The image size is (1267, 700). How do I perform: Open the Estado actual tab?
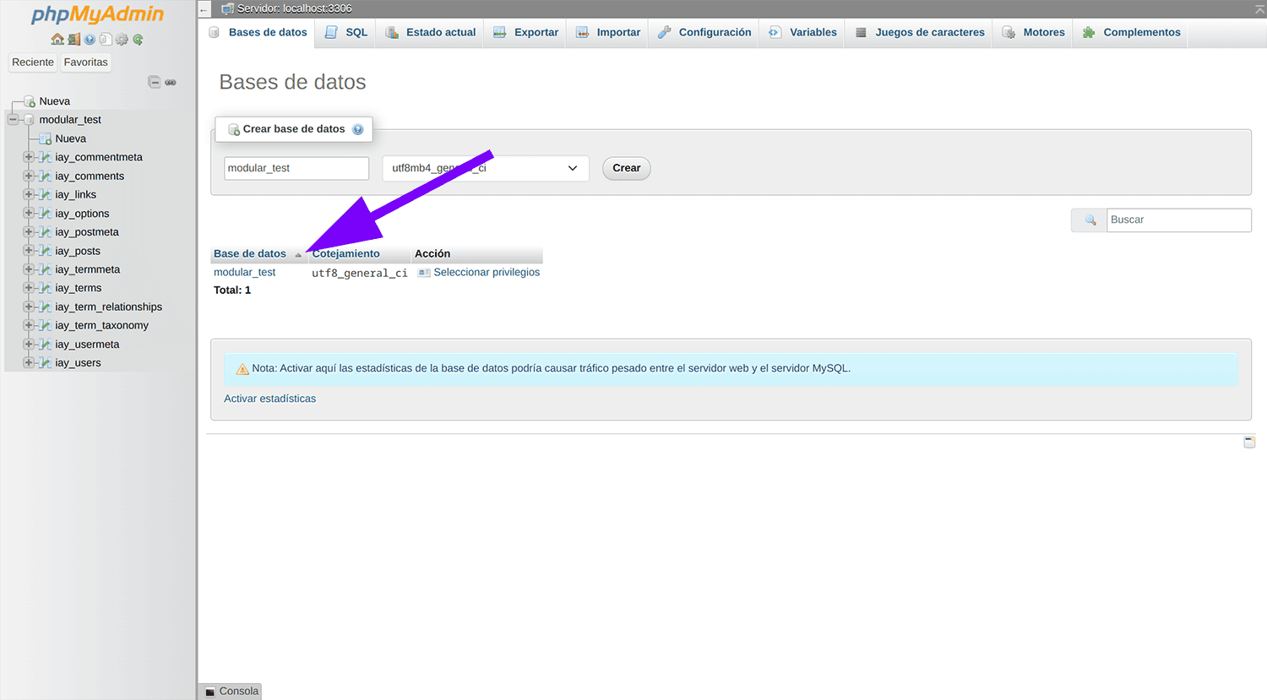(x=430, y=33)
